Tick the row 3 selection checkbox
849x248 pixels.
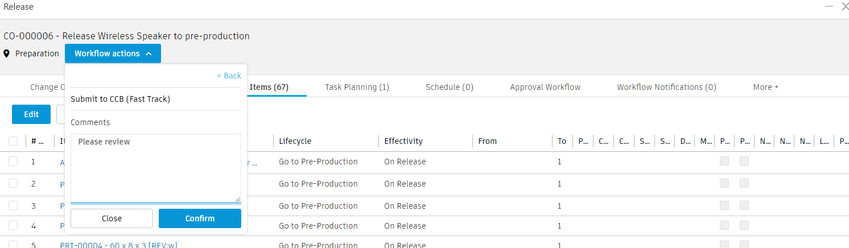point(13,206)
